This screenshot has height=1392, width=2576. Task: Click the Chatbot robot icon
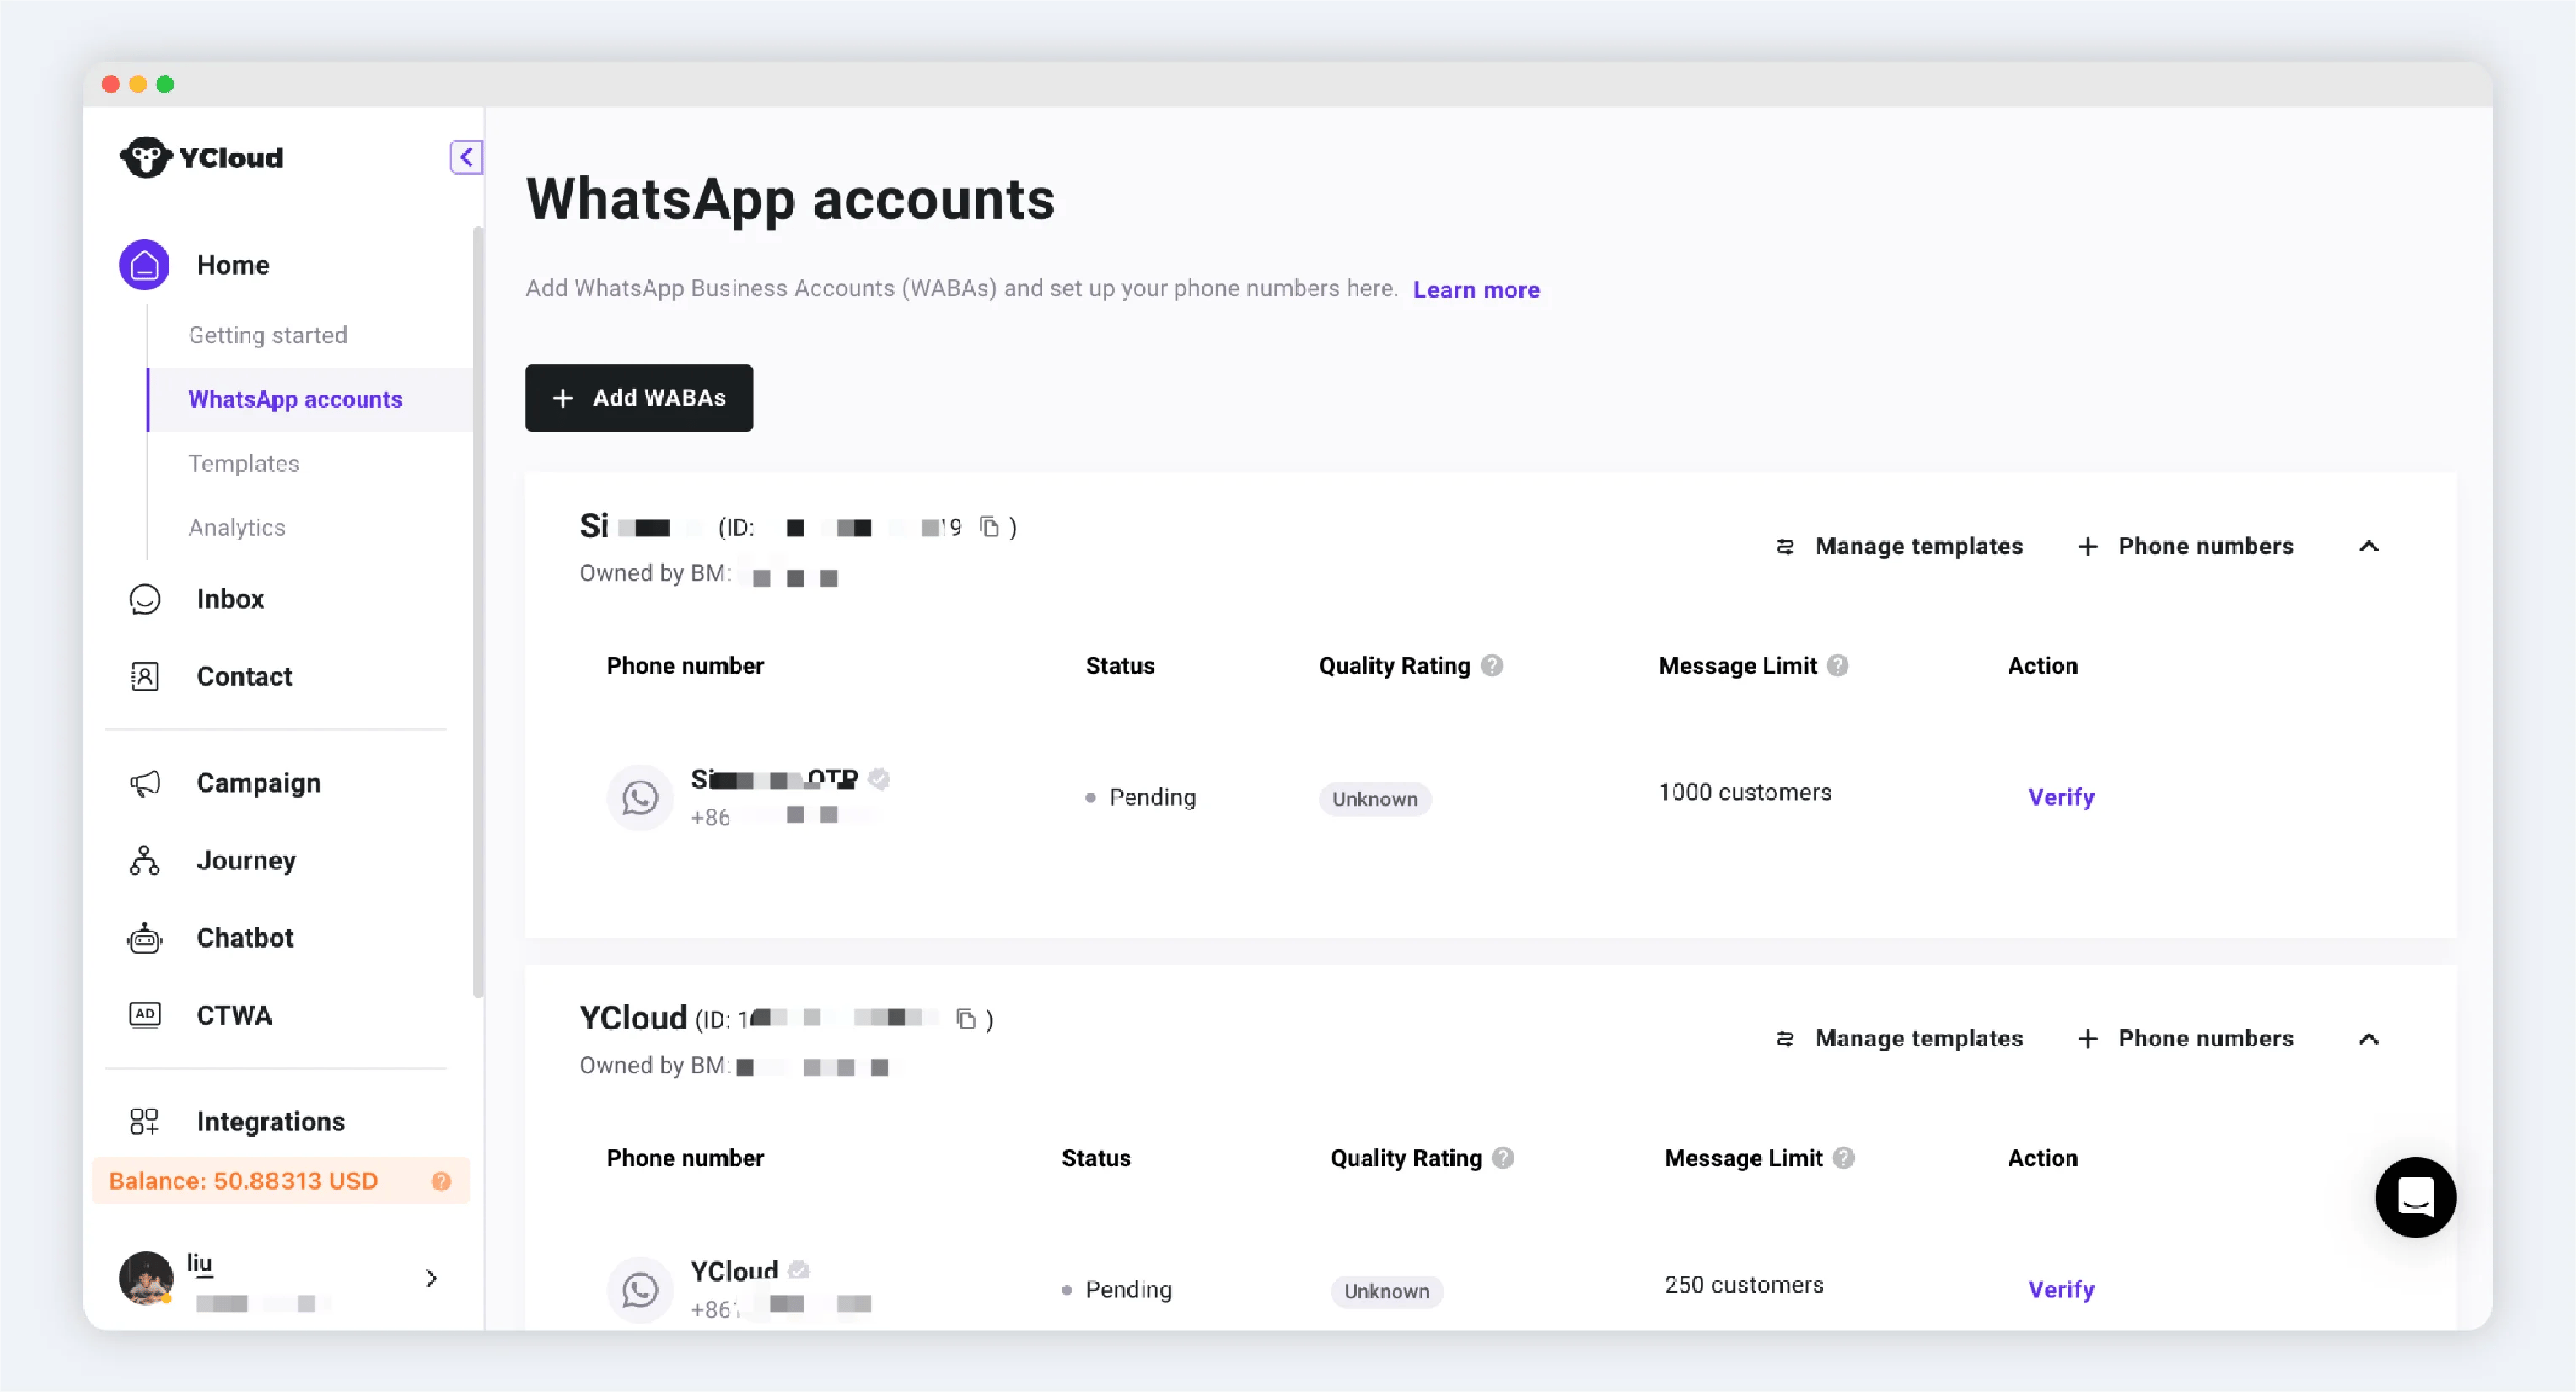[145, 938]
